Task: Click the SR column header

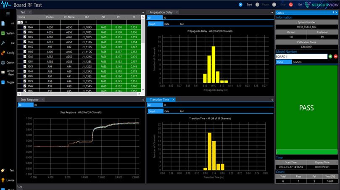Action: tap(103, 17)
